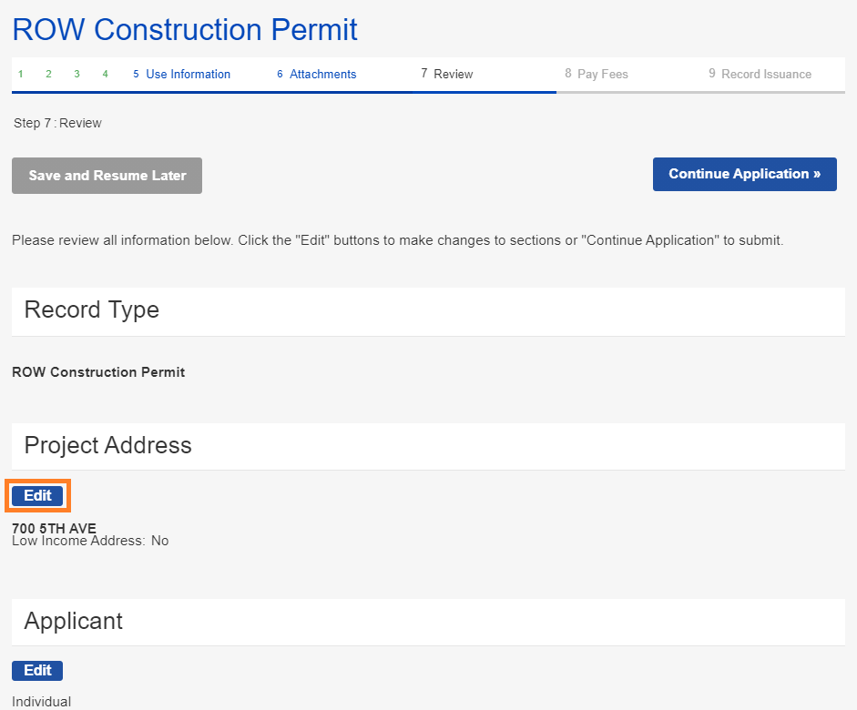Go to step 4 in progress bar
Image resolution: width=857 pixels, height=710 pixels.
click(106, 75)
